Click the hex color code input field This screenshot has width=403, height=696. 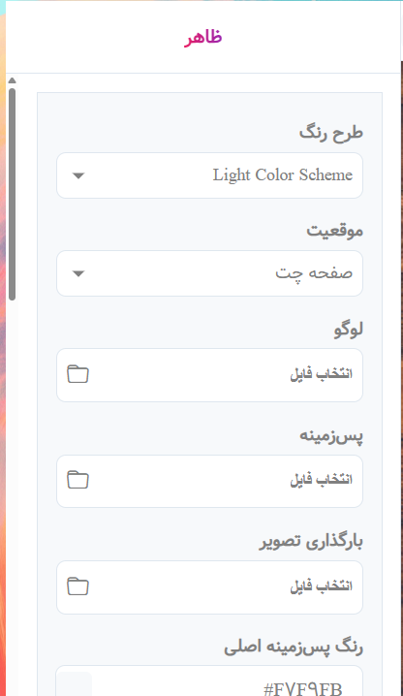click(x=209, y=680)
